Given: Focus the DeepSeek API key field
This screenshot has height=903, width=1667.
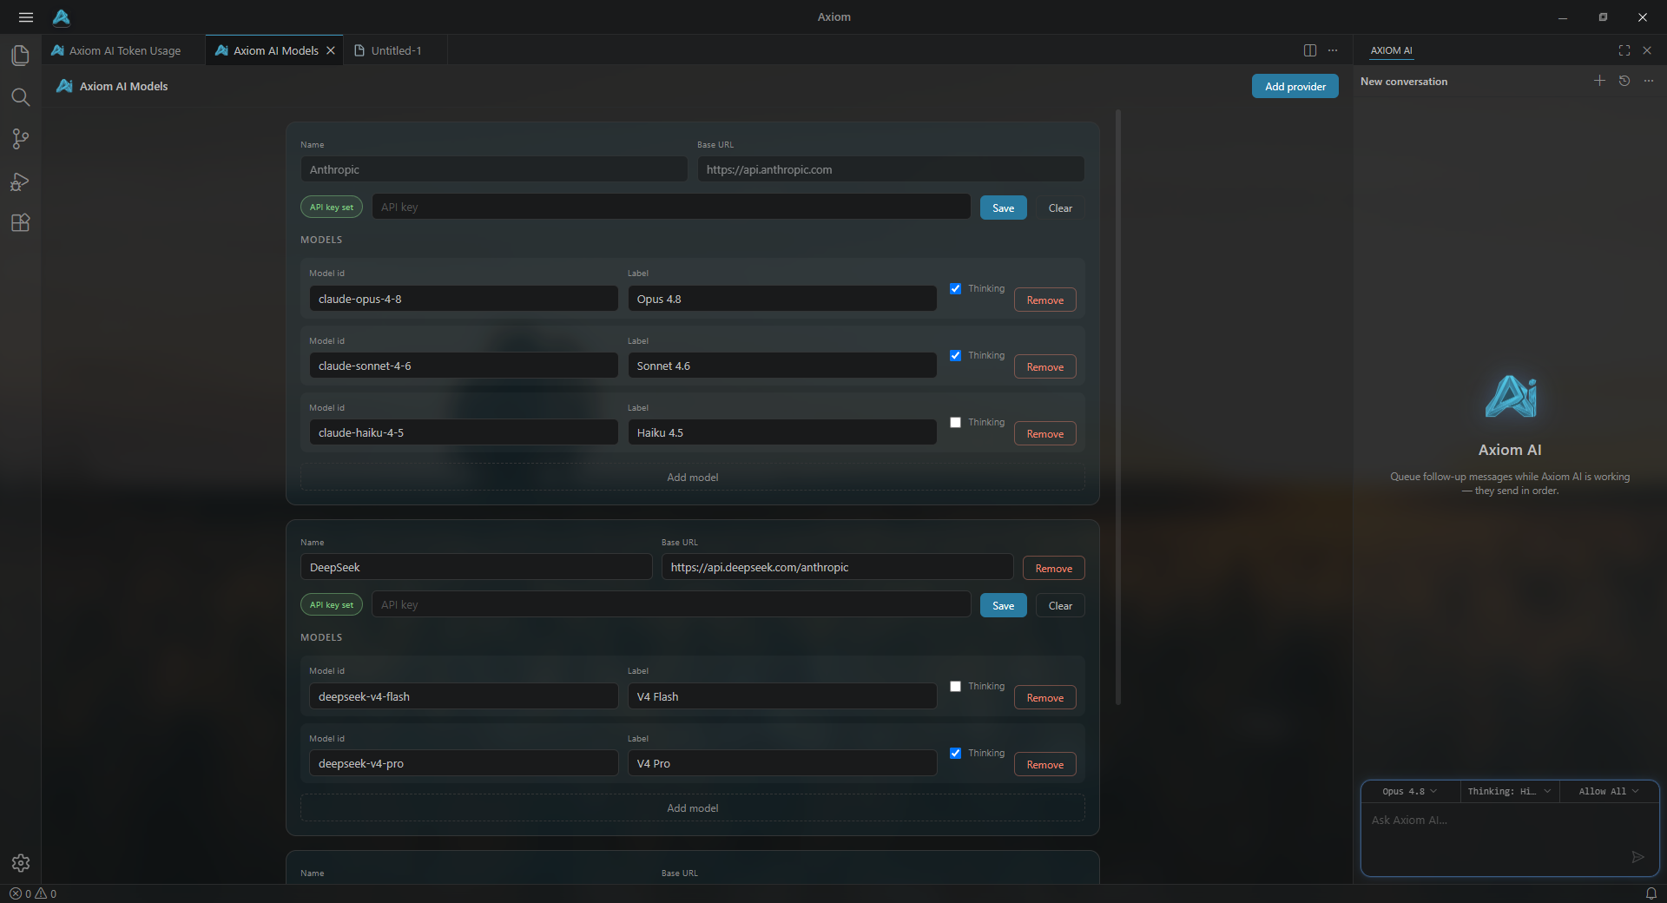Looking at the screenshot, I should (x=671, y=604).
